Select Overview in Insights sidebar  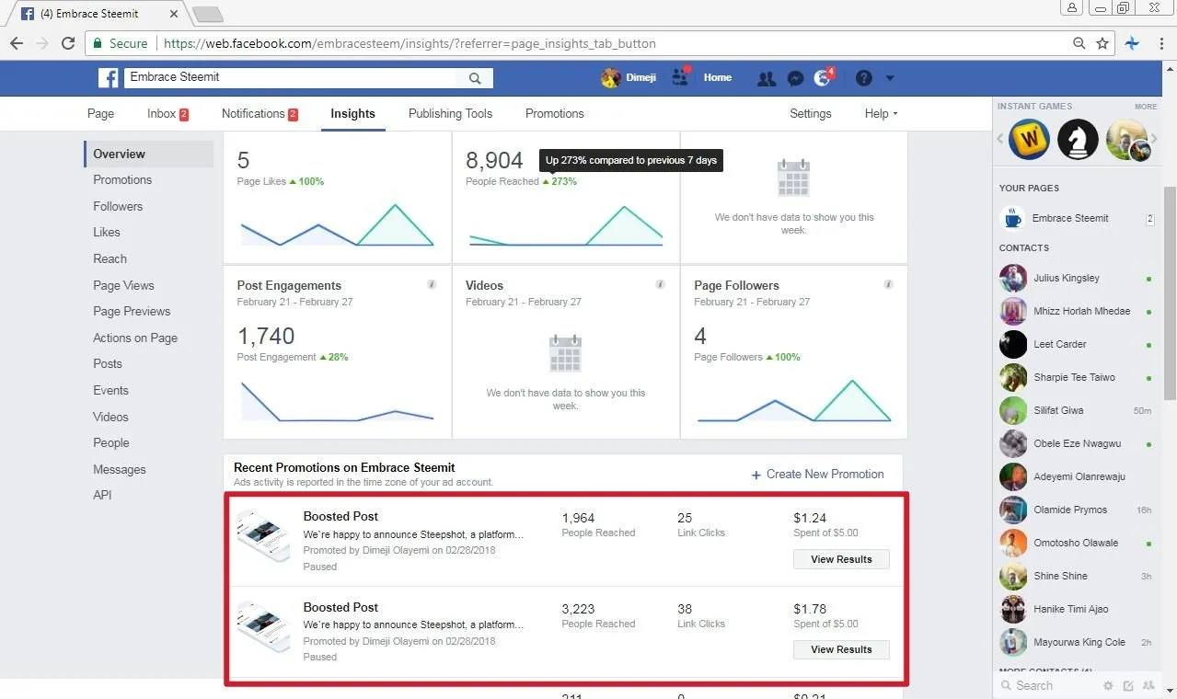(148, 154)
